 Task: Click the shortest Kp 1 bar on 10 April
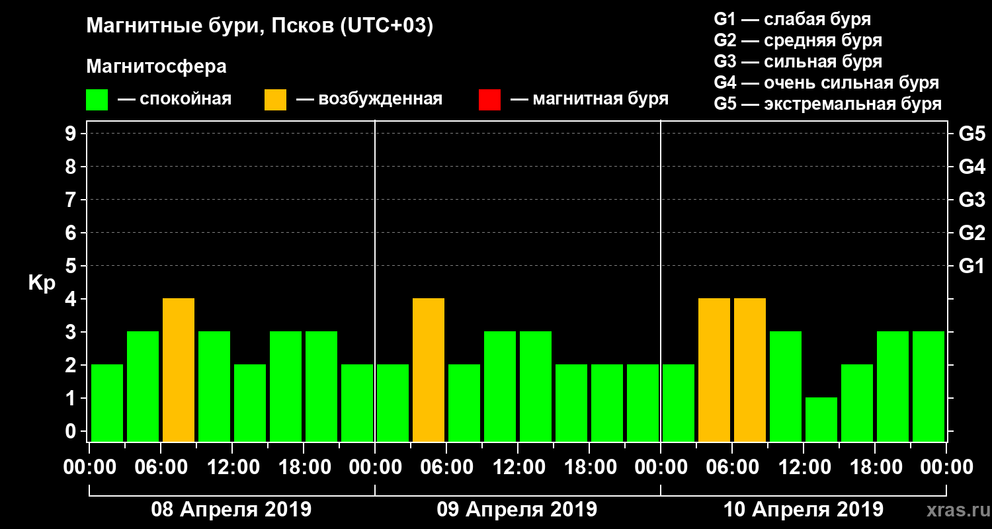click(x=821, y=419)
